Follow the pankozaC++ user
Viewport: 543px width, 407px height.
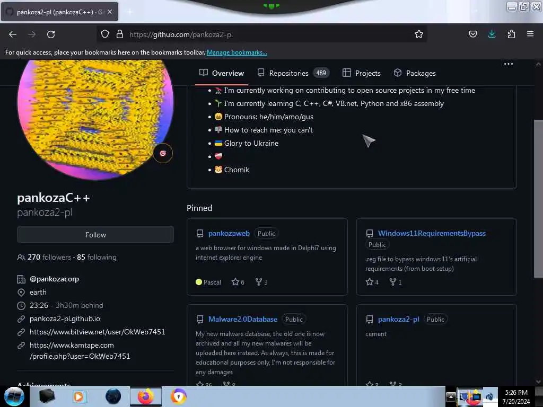95,235
